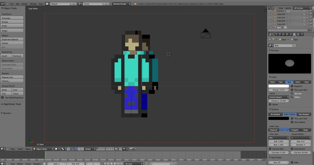Open the Object properties tab cube icon
The width and height of the screenshot is (314, 165).
[x=287, y=34]
